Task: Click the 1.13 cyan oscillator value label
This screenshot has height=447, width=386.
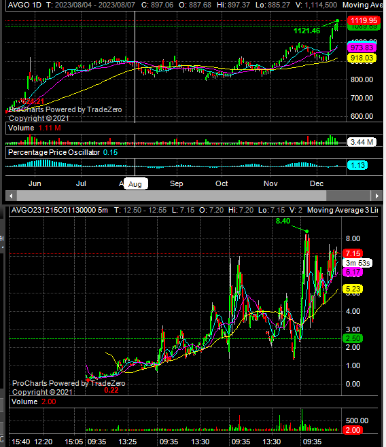Action: tap(357, 165)
